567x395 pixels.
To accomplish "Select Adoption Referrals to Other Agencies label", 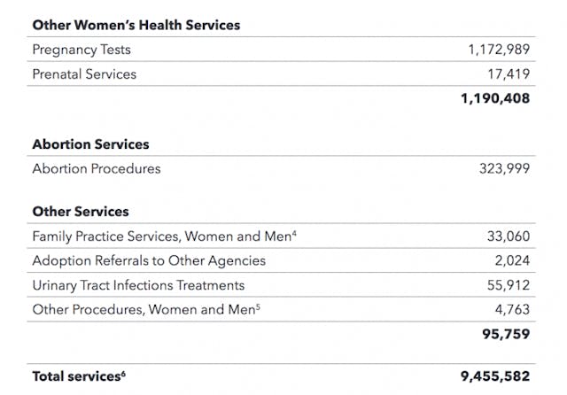I will tap(149, 261).
